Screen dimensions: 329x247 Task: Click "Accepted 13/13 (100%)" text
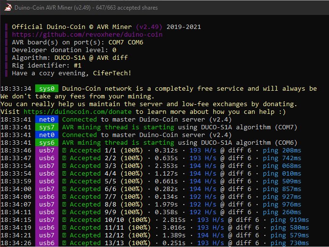tap(110, 243)
